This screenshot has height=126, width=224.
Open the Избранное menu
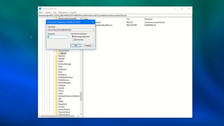pyautogui.click(x=63, y=13)
